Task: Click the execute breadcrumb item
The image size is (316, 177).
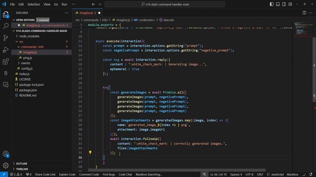Action: pos(167,20)
